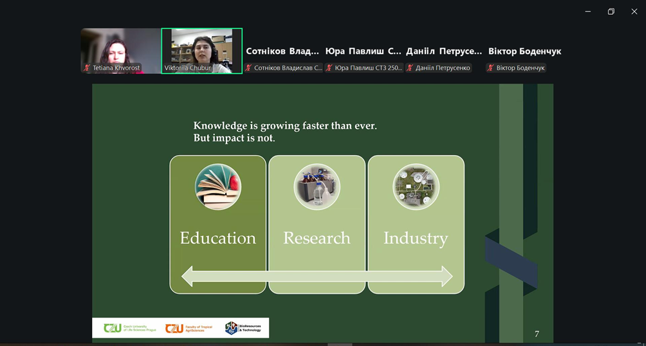
Task: Click the Faculty of Tropical AgriSciences logo
Action: tap(189, 328)
